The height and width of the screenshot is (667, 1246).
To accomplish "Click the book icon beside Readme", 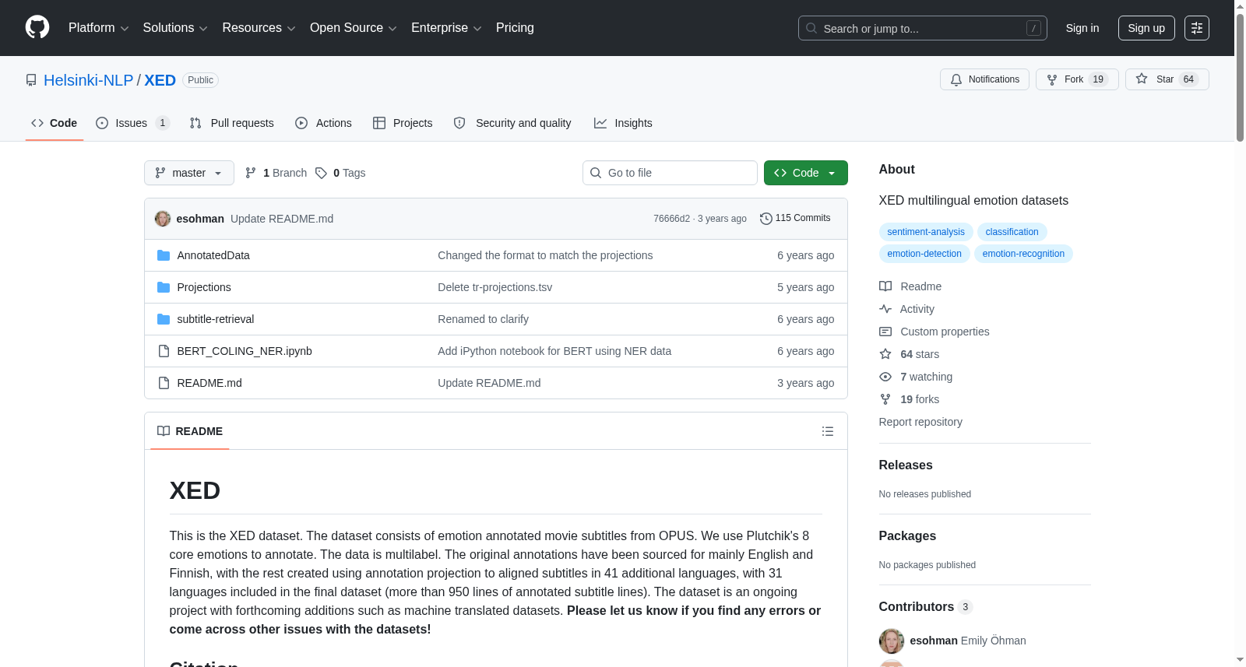I will click(885, 286).
